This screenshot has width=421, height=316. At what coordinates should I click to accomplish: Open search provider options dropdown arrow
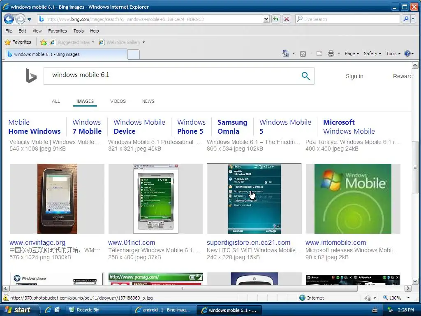tap(413, 19)
